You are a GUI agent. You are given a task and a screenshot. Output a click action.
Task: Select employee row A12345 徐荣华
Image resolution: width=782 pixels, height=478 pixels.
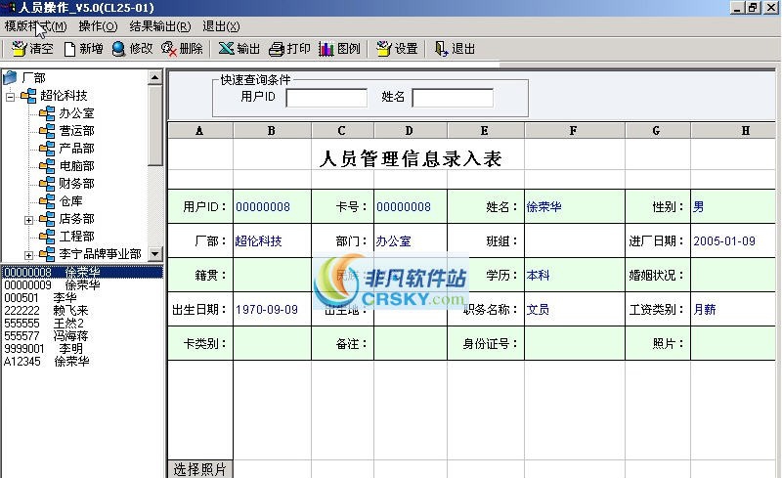tap(82, 362)
